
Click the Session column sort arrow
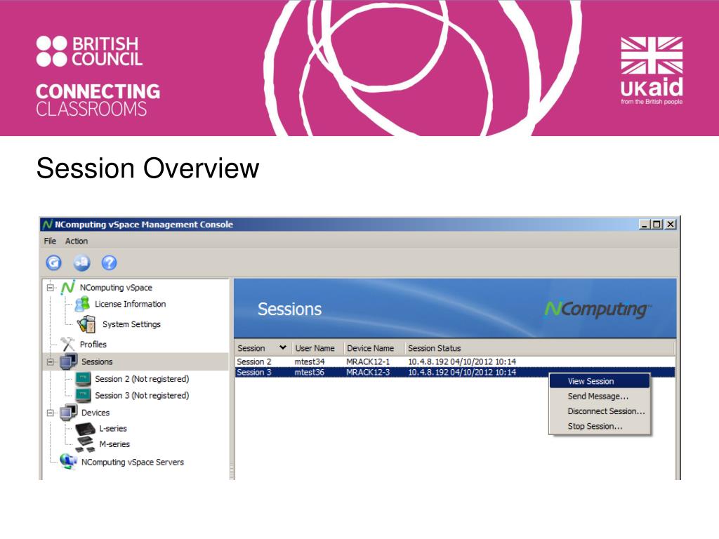283,348
